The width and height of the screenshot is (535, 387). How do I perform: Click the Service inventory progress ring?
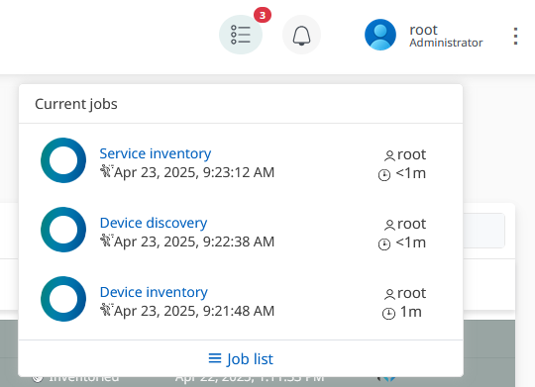63,160
